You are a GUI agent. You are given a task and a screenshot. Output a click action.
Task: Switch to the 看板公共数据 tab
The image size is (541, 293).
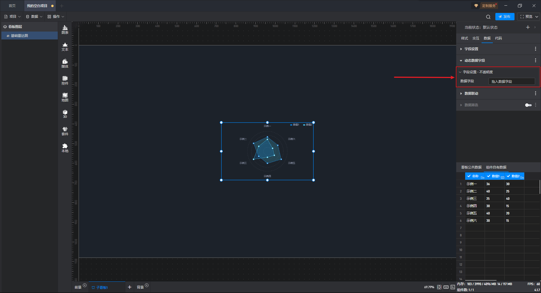(x=471, y=167)
